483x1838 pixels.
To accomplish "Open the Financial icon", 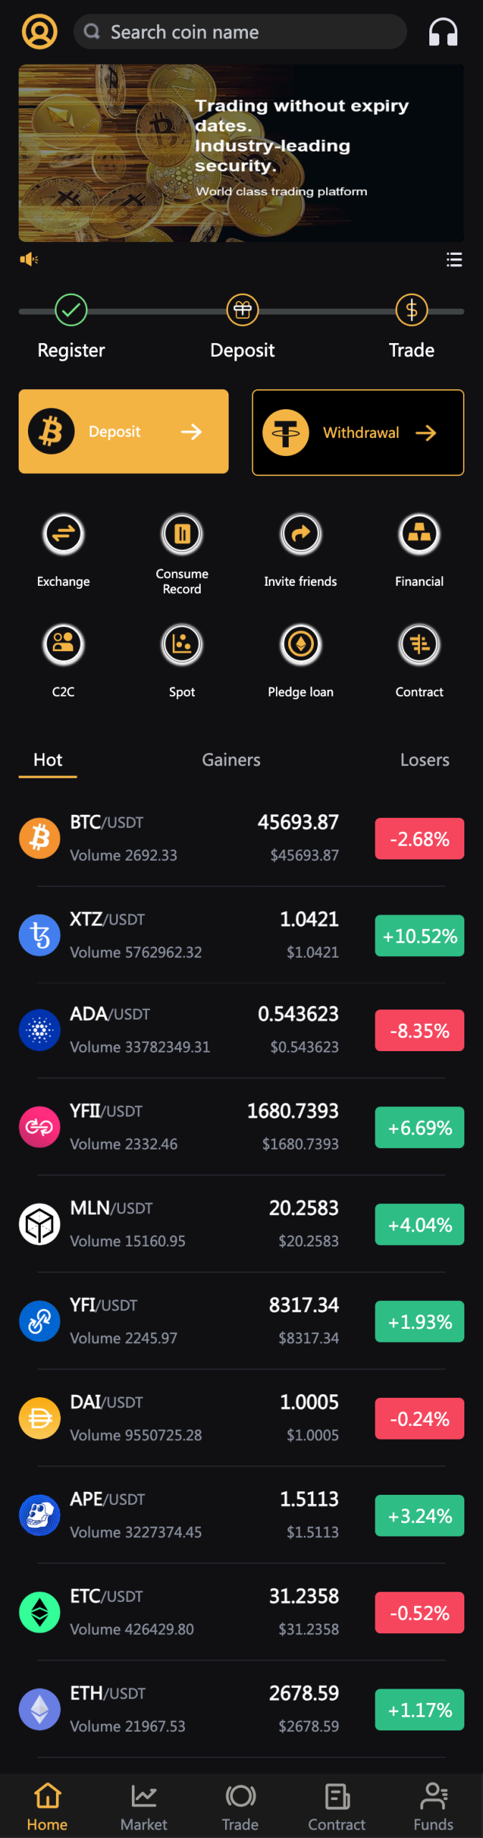I will [419, 534].
